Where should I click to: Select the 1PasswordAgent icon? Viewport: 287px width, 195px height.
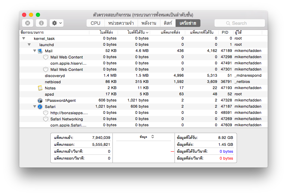coord(40,100)
